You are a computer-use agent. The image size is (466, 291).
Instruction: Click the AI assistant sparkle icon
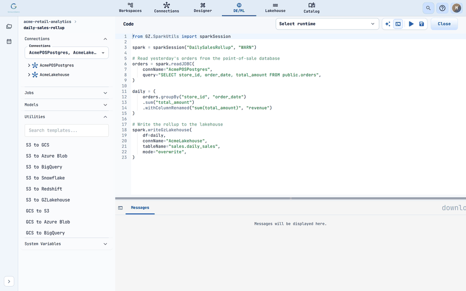pyautogui.click(x=387, y=24)
